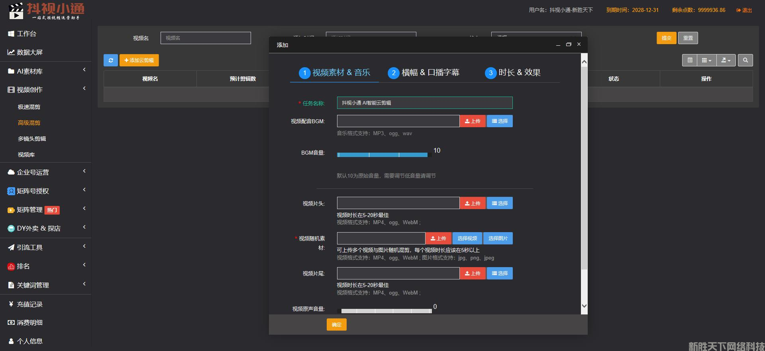This screenshot has width=765, height=351.
Task: Toggle the table card-view icon
Action: [690, 60]
